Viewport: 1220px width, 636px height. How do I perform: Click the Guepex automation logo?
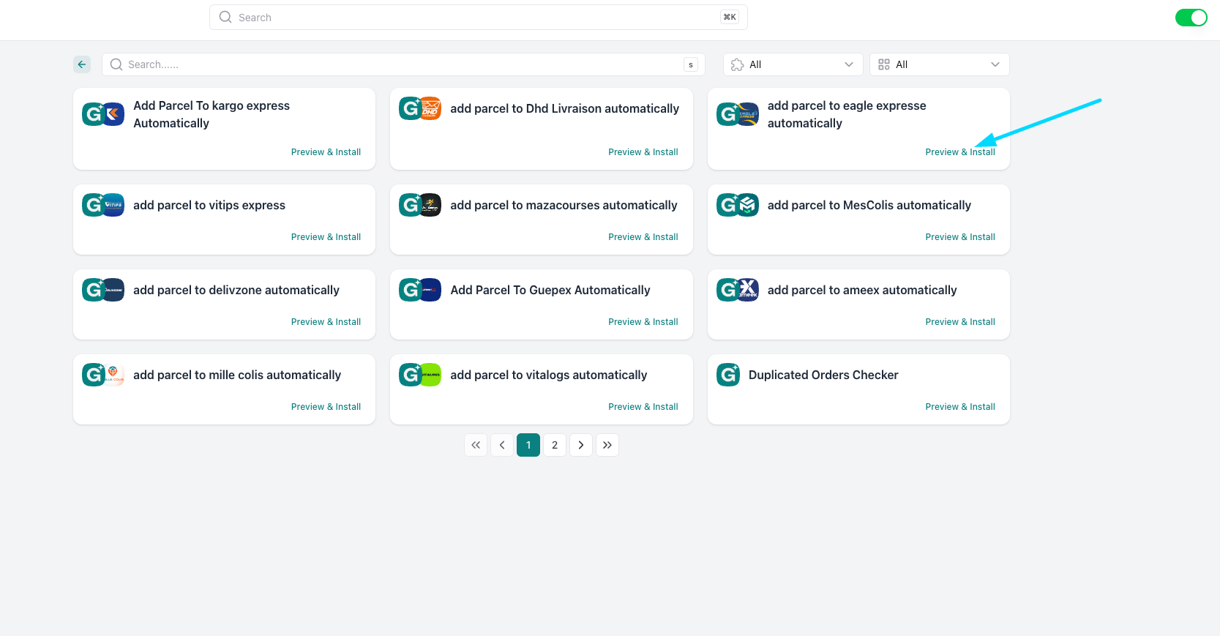(420, 290)
